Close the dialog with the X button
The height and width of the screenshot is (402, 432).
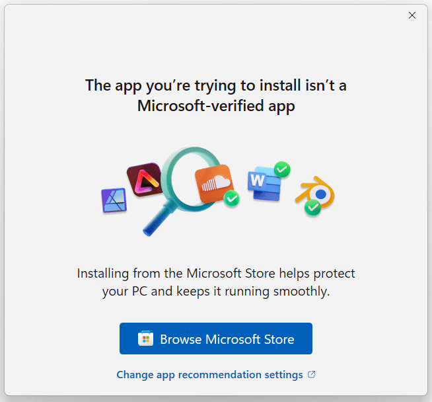pyautogui.click(x=412, y=15)
